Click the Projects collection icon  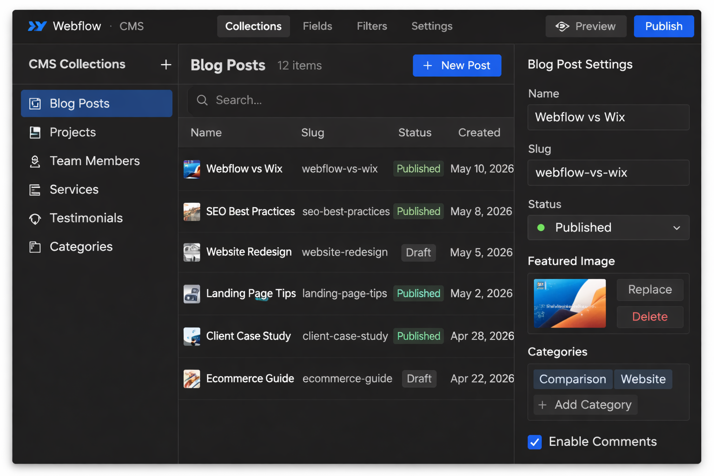[35, 132]
